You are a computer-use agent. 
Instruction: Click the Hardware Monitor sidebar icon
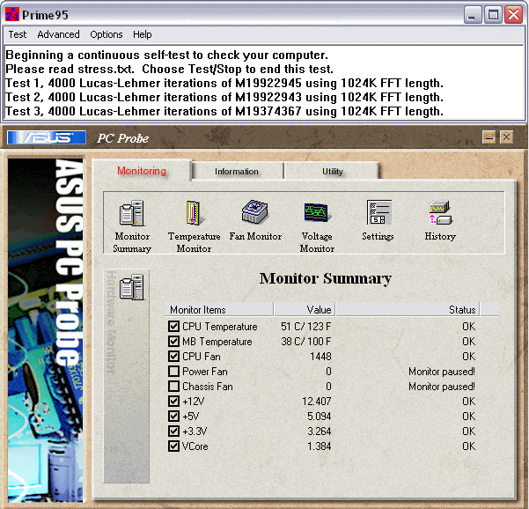(x=131, y=286)
